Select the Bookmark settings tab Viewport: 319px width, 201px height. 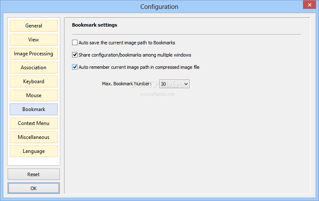(x=34, y=109)
